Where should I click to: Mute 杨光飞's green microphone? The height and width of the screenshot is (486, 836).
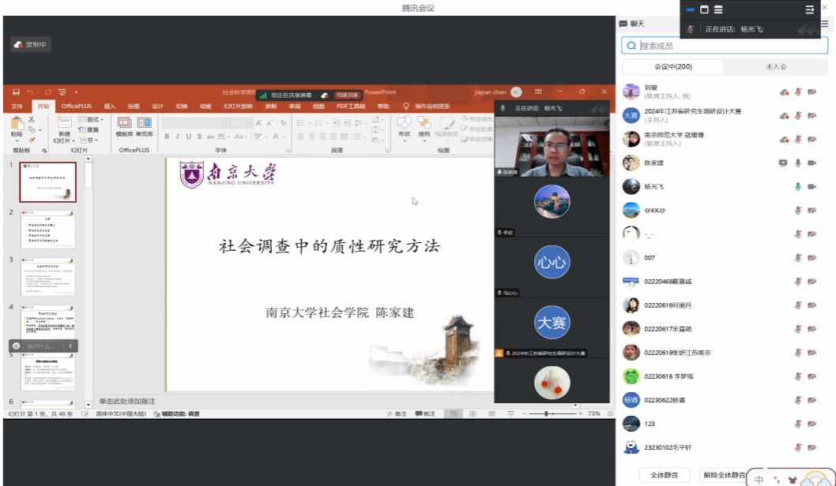[798, 187]
